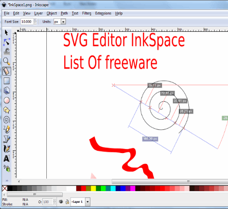The image size is (228, 209).
Task: Click the Stroke N/A indicator
Action: coord(25,204)
